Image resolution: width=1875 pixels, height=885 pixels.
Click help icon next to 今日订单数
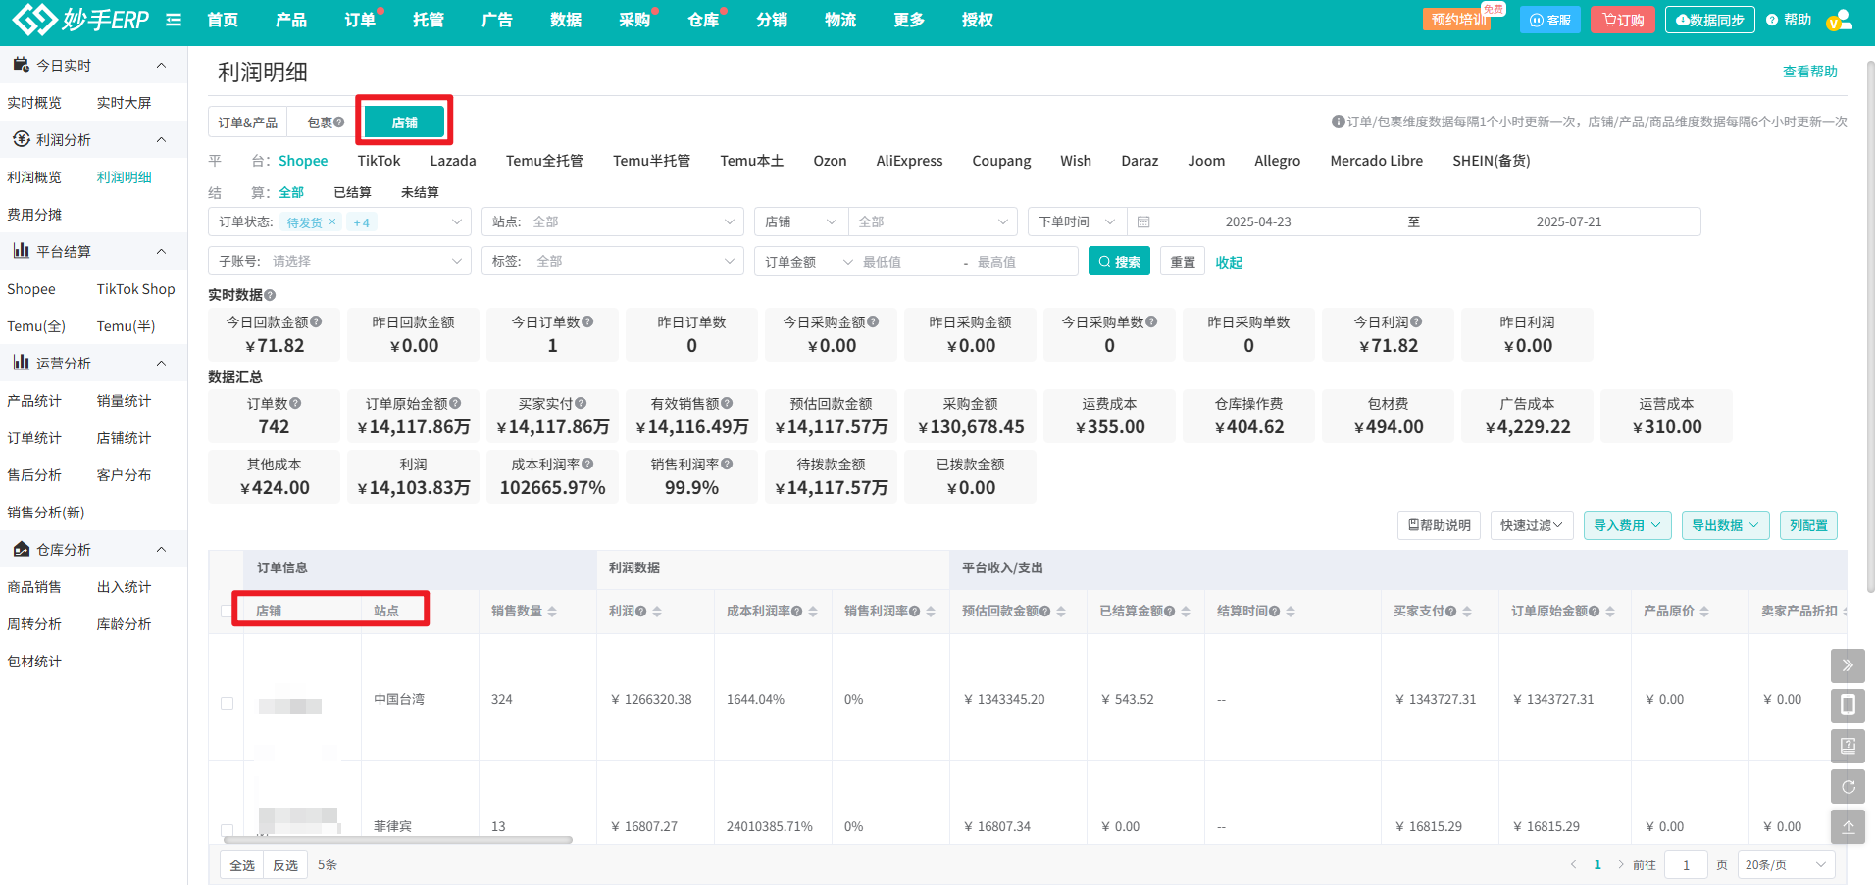(587, 321)
